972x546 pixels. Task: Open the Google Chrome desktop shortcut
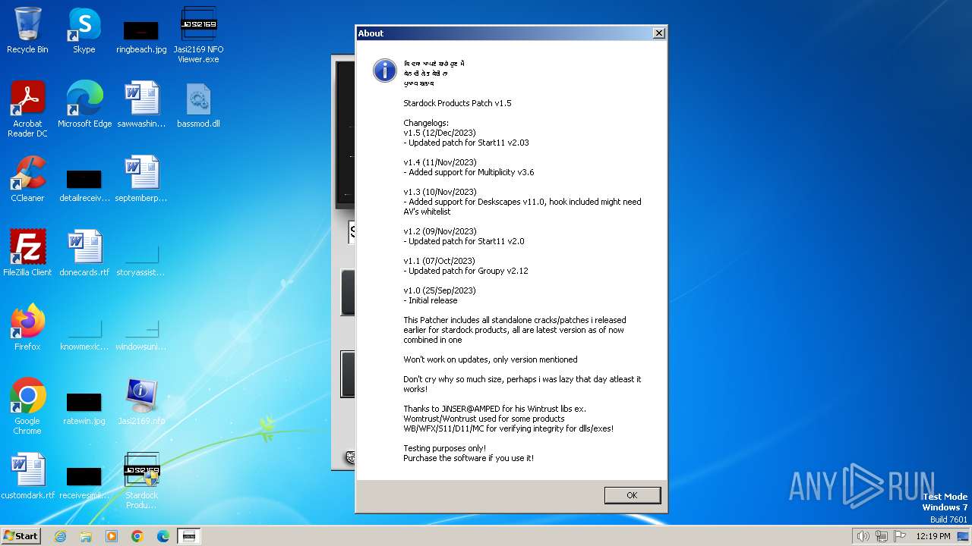tap(27, 406)
